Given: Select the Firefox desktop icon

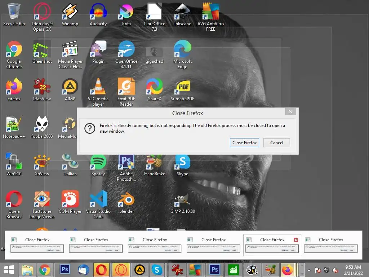Looking at the screenshot, I should point(14,89).
